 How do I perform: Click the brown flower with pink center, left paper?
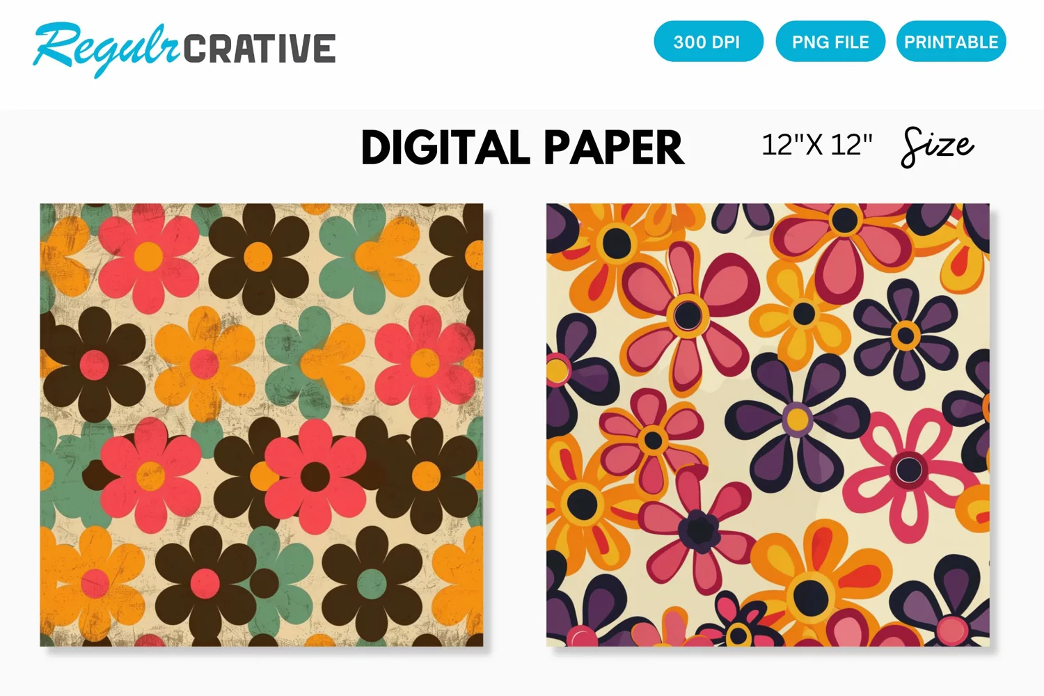click(93, 363)
